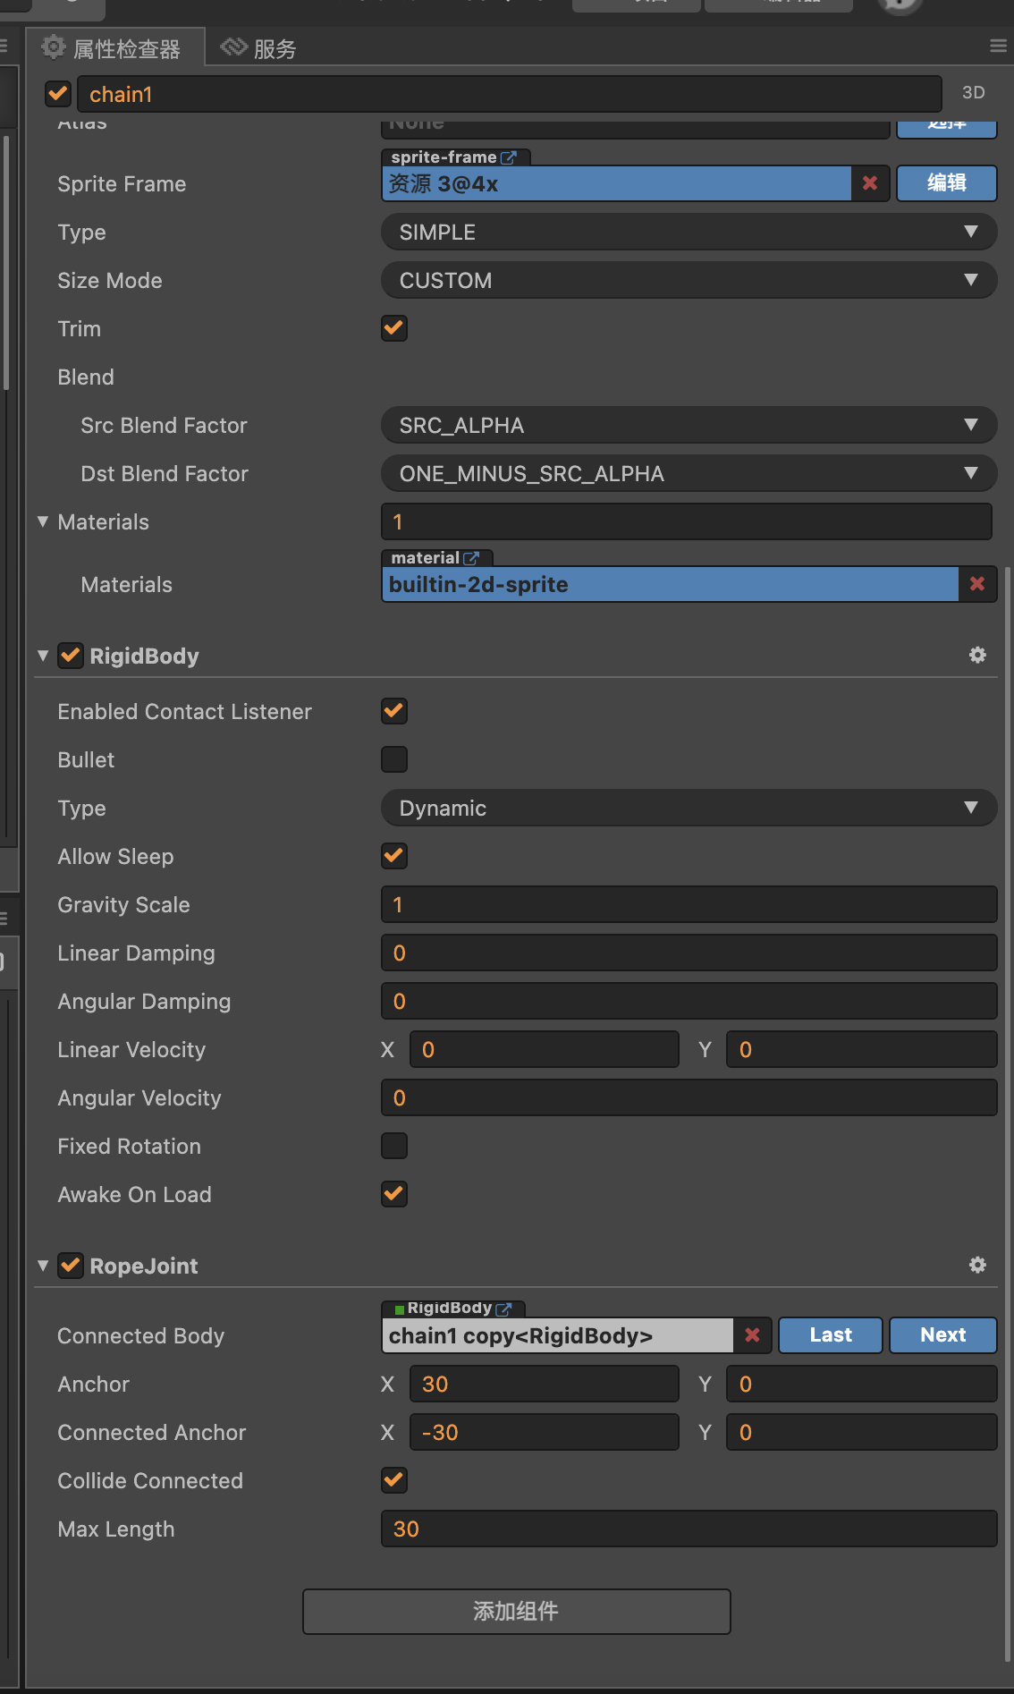Enable the Bullet checkbox
The image size is (1014, 1694).
coord(394,759)
